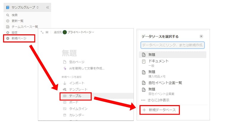Click the ドキュメント page icon
Image resolution: width=228 pixels, height=128 pixels.
click(x=144, y=62)
